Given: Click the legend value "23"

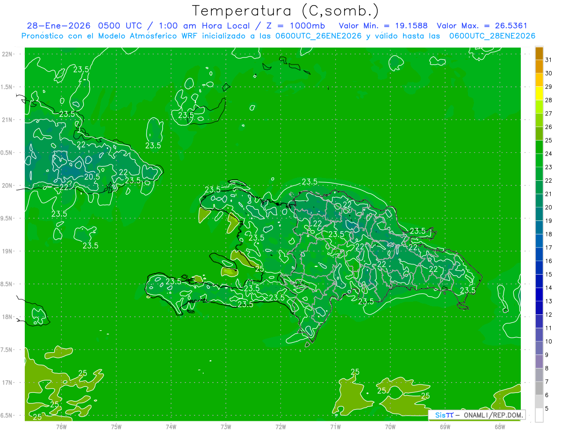Looking at the screenshot, I should click(549, 167).
